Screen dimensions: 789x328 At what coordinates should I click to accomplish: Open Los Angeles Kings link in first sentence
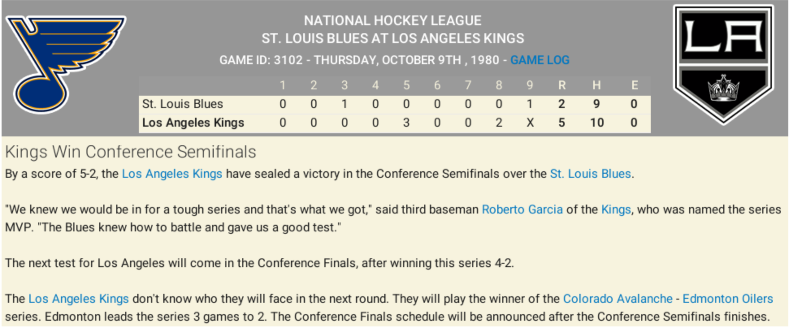(172, 174)
